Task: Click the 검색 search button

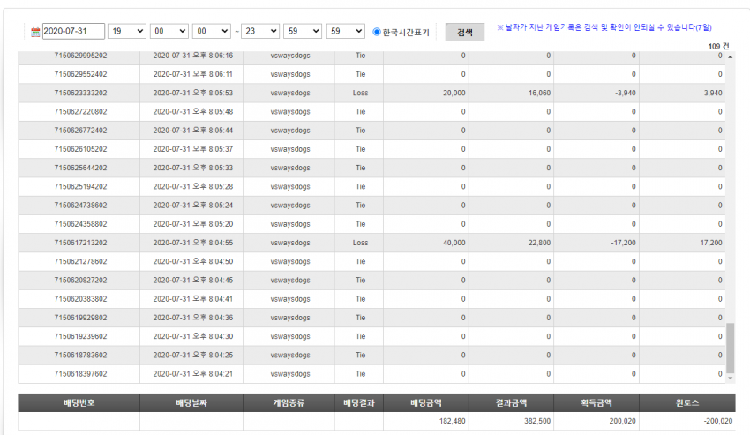Action: 465,32
